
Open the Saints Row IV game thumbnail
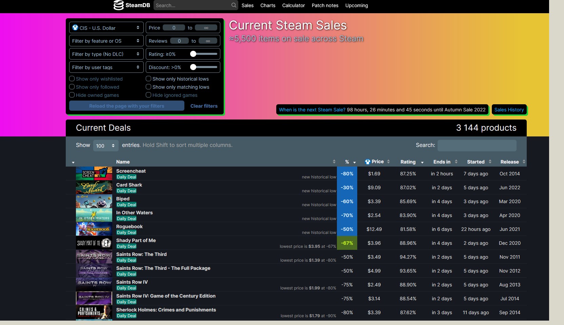[94, 284]
